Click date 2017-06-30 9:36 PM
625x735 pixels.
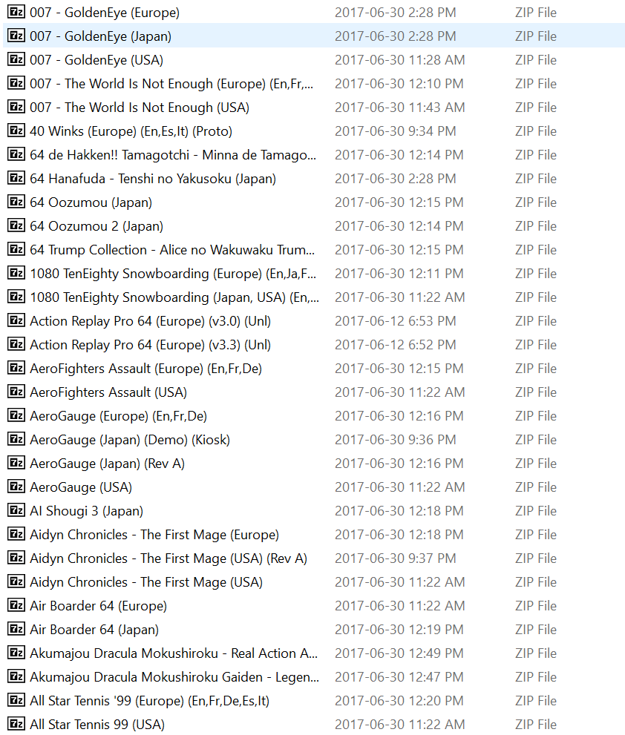coord(395,440)
